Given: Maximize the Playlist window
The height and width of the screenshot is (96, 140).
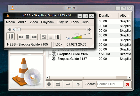Looking at the screenshot, I should coord(124,8).
